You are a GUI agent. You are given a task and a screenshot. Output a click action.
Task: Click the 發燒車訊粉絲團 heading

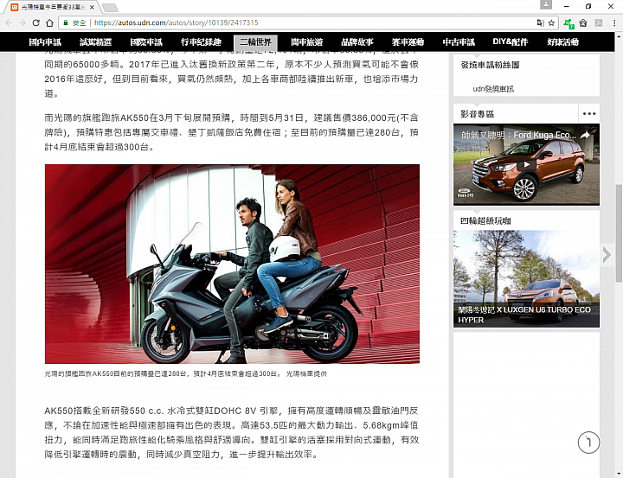pyautogui.click(x=490, y=65)
